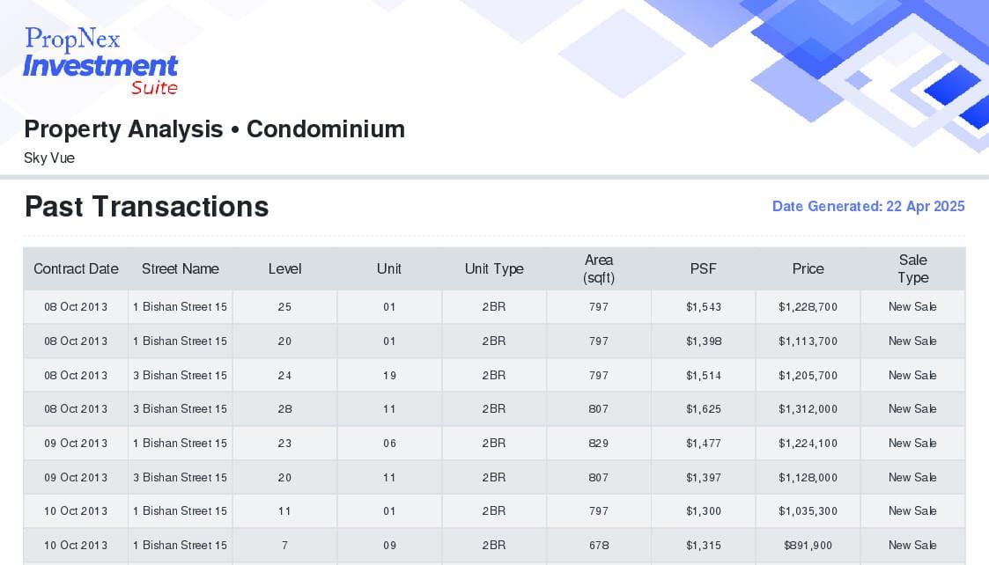Select the Street Name column header

(x=181, y=269)
